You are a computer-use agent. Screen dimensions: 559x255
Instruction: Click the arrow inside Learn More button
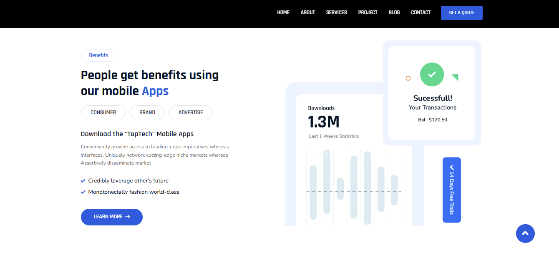[128, 217]
